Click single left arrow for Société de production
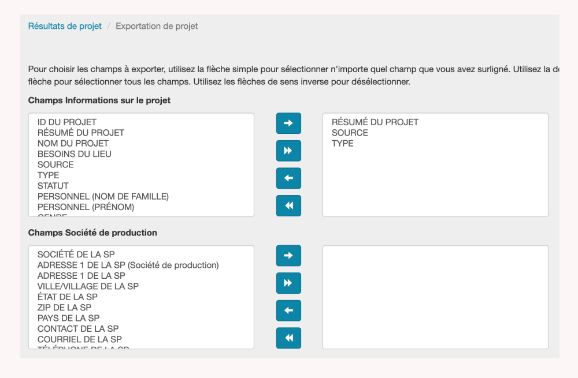Viewport: 578px width, 378px height. tap(288, 310)
